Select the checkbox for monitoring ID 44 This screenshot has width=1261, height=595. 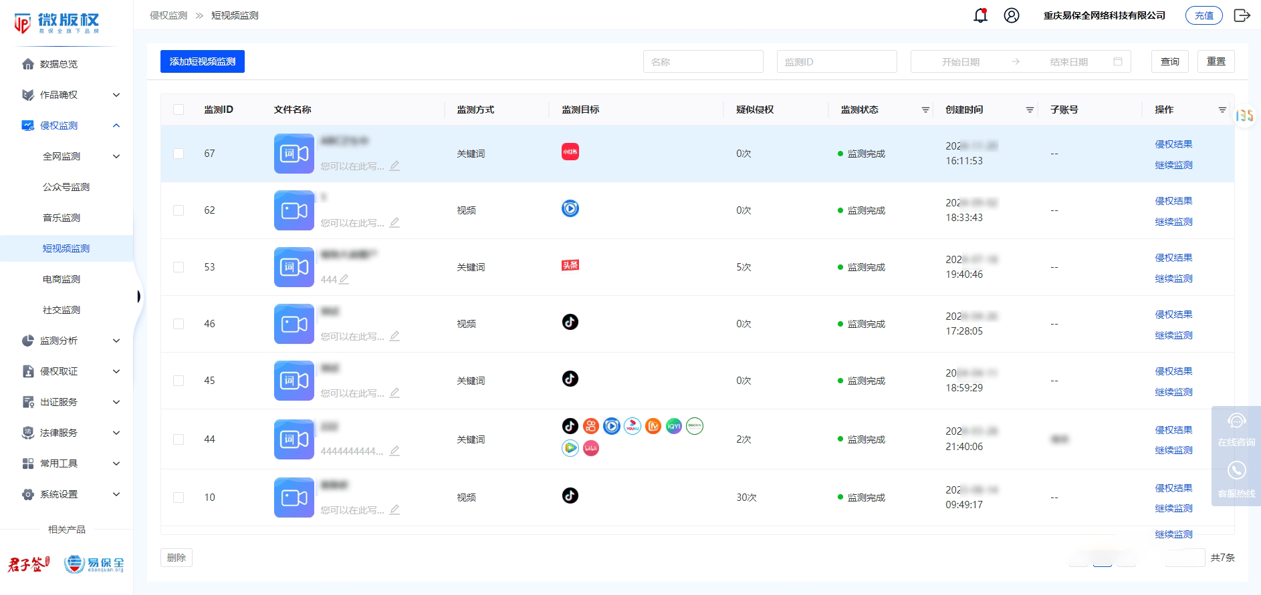click(179, 439)
